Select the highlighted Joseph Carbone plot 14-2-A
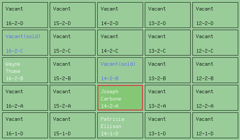 tap(120, 98)
